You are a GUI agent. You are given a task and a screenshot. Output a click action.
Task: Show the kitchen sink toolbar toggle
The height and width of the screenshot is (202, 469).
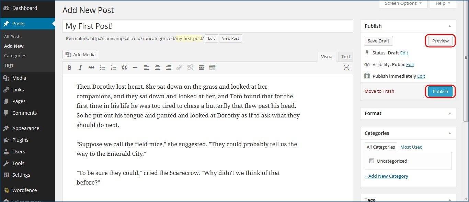(x=212, y=68)
